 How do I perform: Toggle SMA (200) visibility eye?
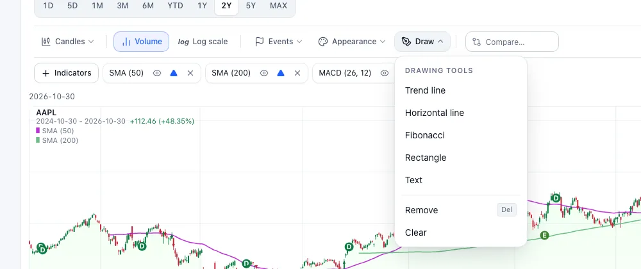264,73
